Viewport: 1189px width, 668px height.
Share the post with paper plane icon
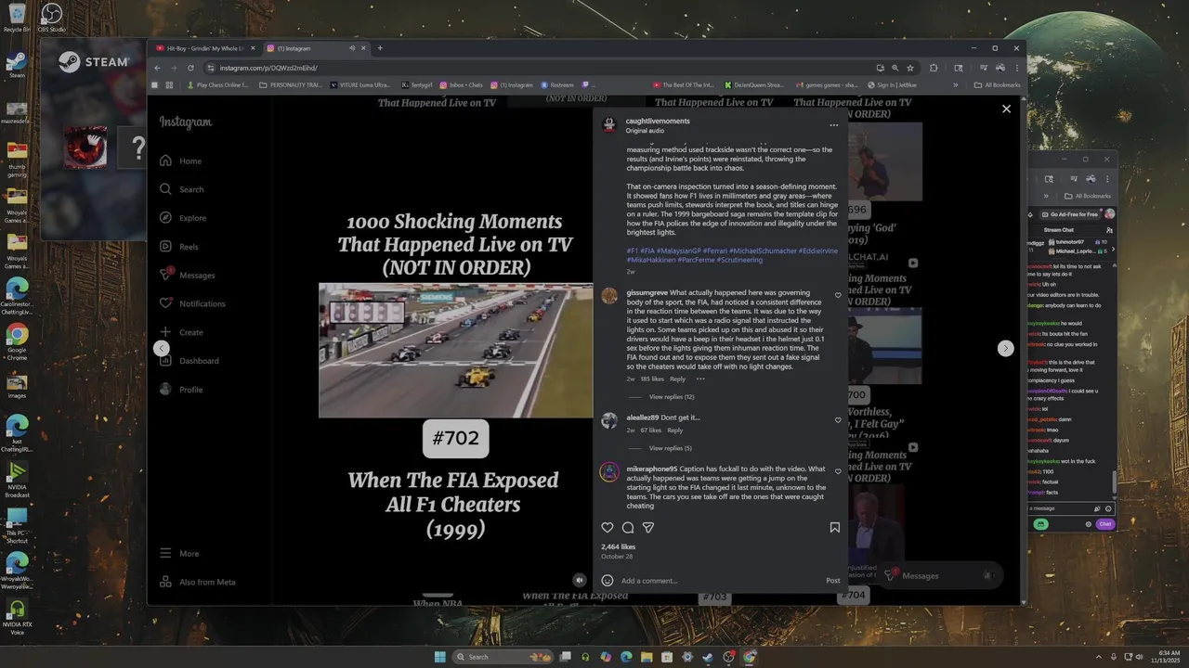click(x=648, y=527)
